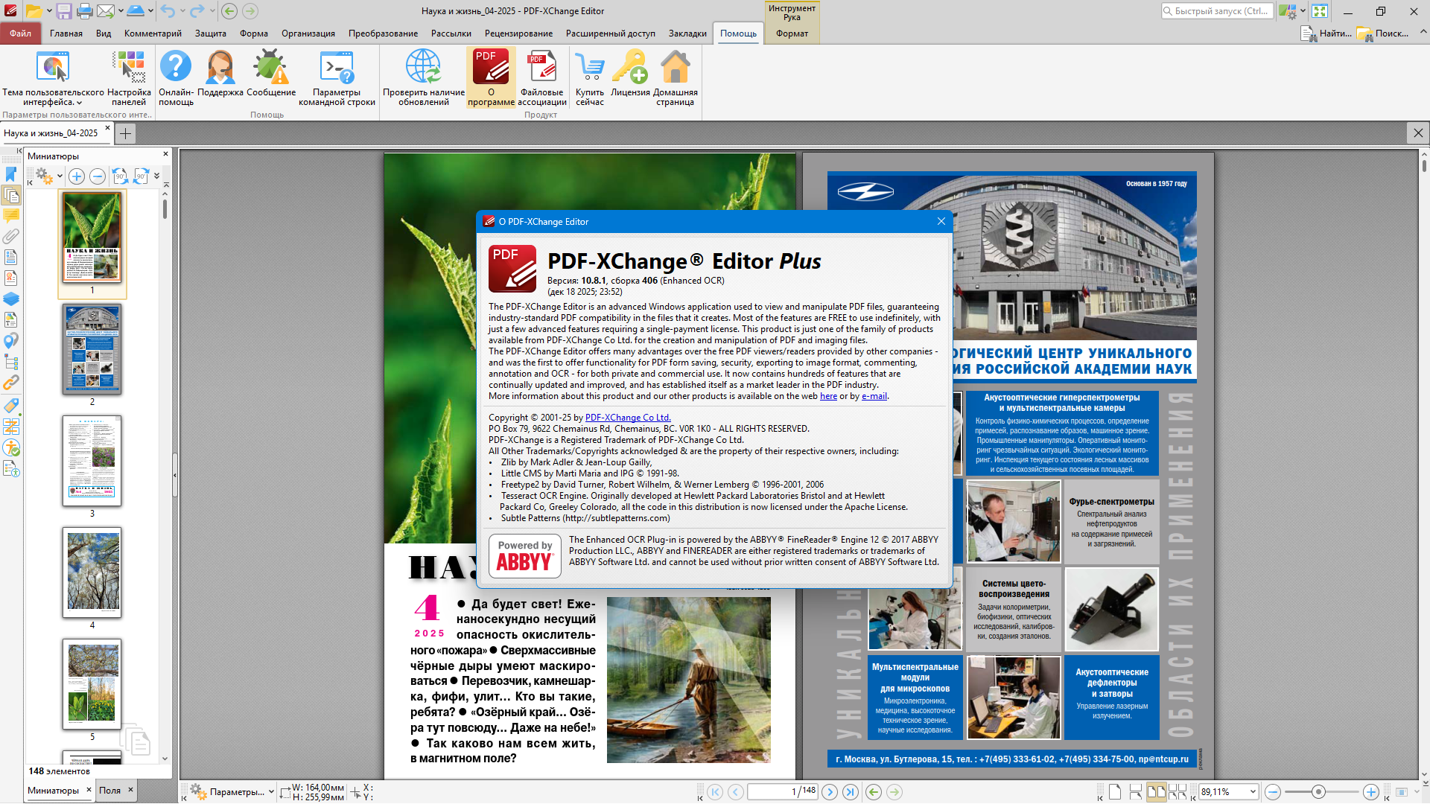Zoom in thumbnails with plus icon
This screenshot has width=1430, height=804.
click(x=77, y=176)
